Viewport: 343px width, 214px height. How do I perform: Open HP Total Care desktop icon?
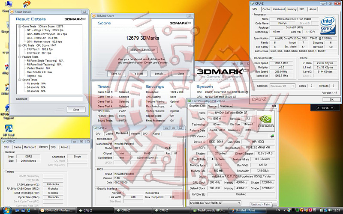pos(9,131)
